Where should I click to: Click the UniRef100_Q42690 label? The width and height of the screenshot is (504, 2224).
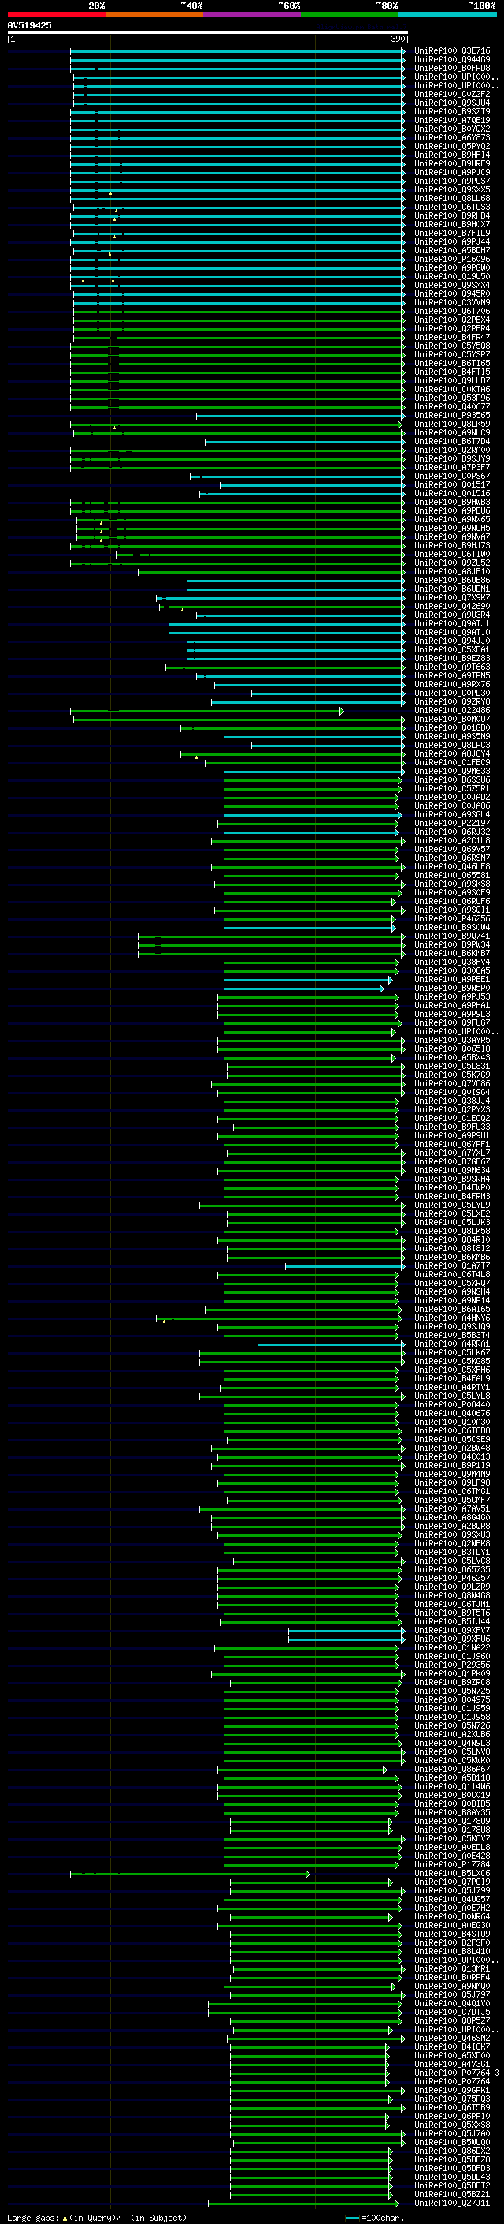coord(451,606)
